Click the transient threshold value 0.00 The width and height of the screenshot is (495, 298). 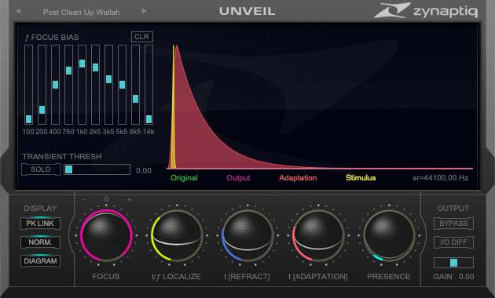pyautogui.click(x=144, y=171)
